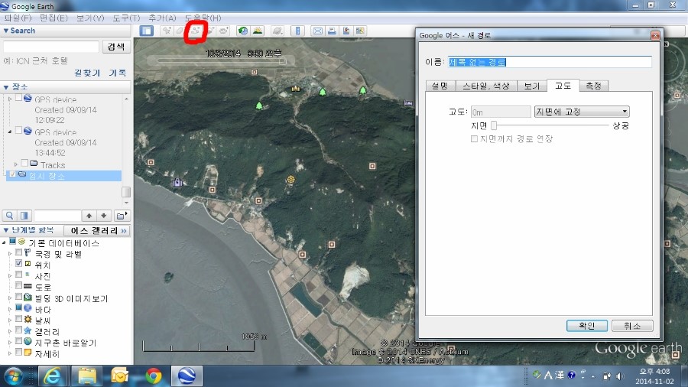Screen dimensions: 688x387
Task: Click the 지면-상공 altitude slider handle
Action: click(x=494, y=125)
